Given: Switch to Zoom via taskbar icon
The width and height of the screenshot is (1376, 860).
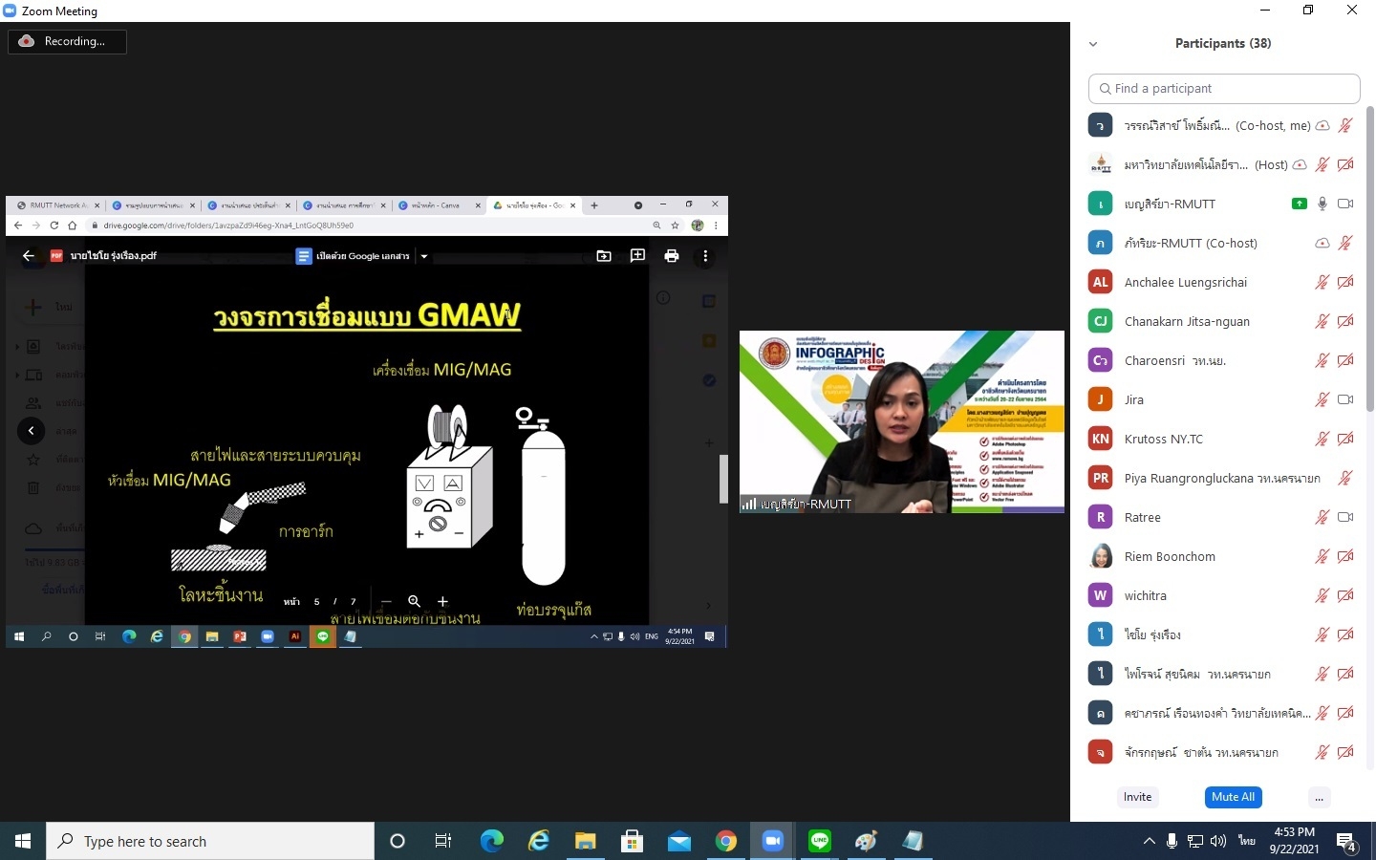Looking at the screenshot, I should (772, 841).
